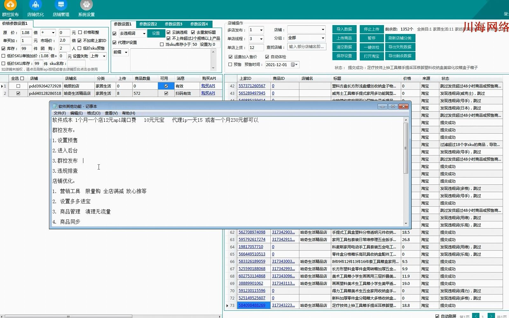This screenshot has width=509, height=318.
Task: Uncheck the checkbox for shop pdd40128286518
Action: tap(18, 93)
